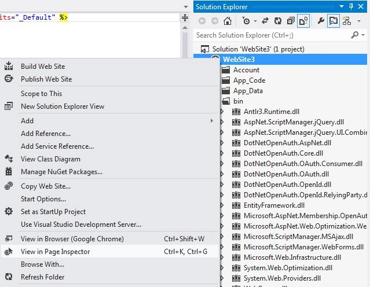Select Microsoft.ScriptManager.WebForms.dll text
The width and height of the screenshot is (370, 287).
[x=303, y=247]
